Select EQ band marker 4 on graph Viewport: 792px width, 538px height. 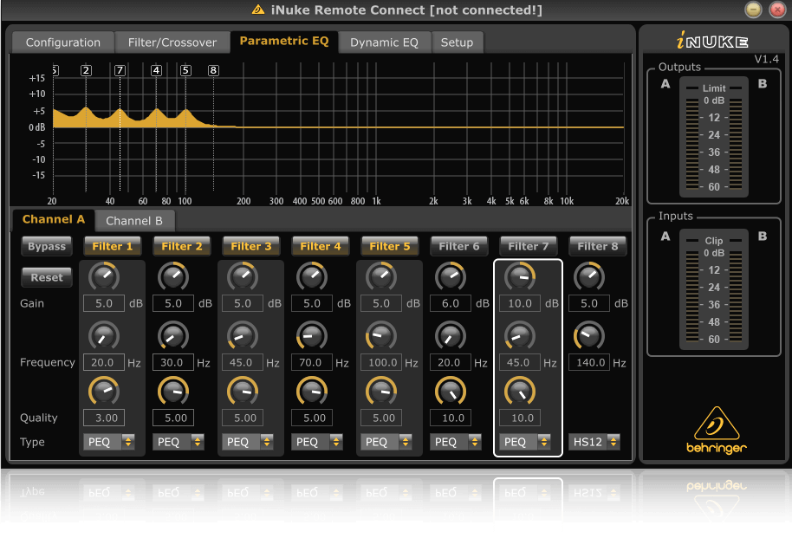point(156,70)
